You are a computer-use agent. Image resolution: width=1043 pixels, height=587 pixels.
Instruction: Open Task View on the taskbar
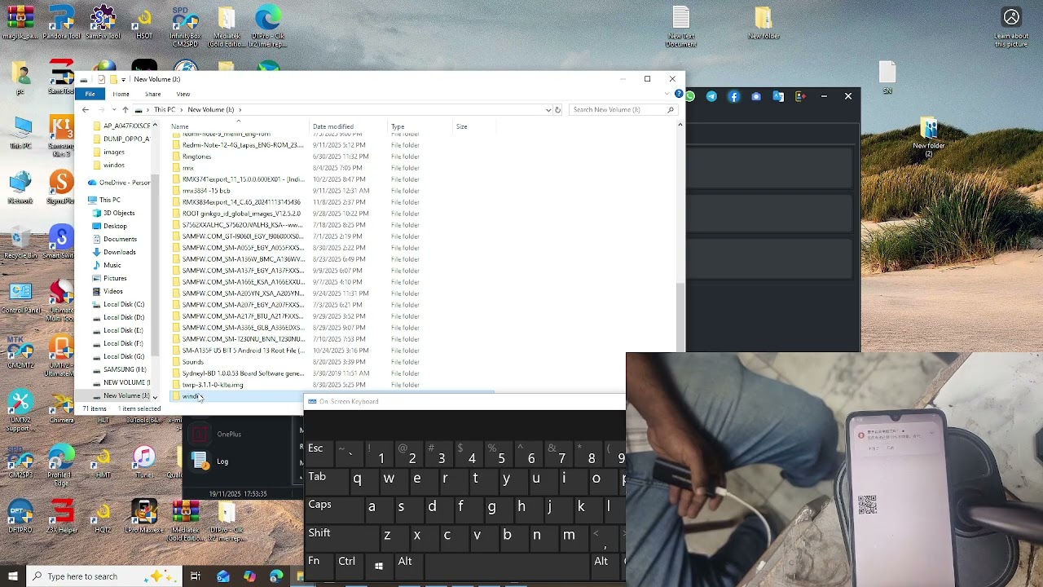196,576
